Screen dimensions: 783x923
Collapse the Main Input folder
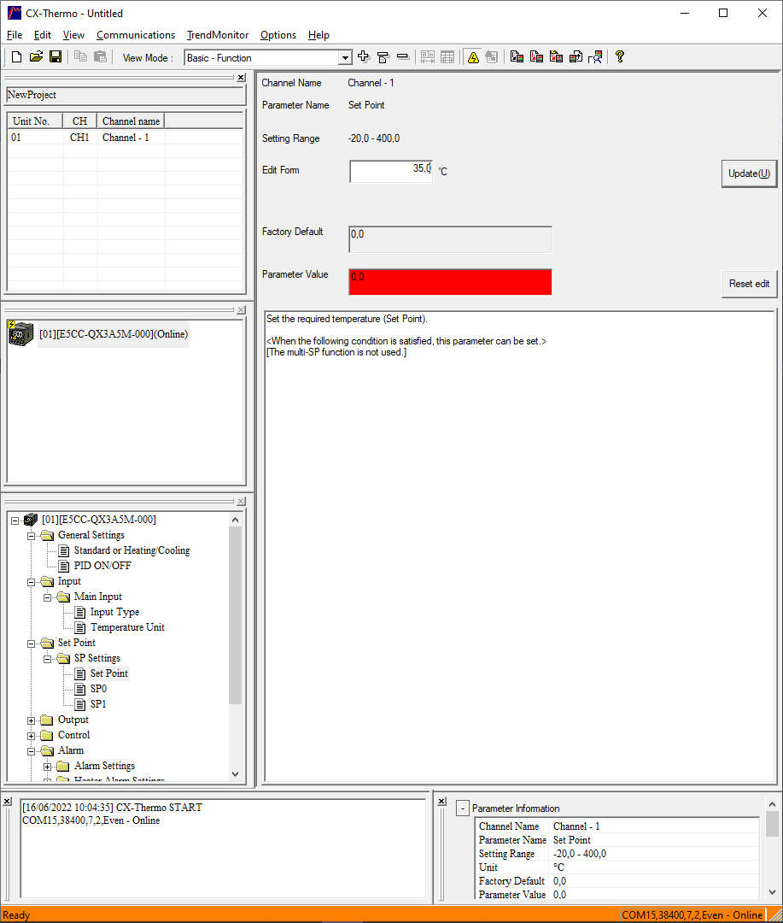(x=48, y=597)
